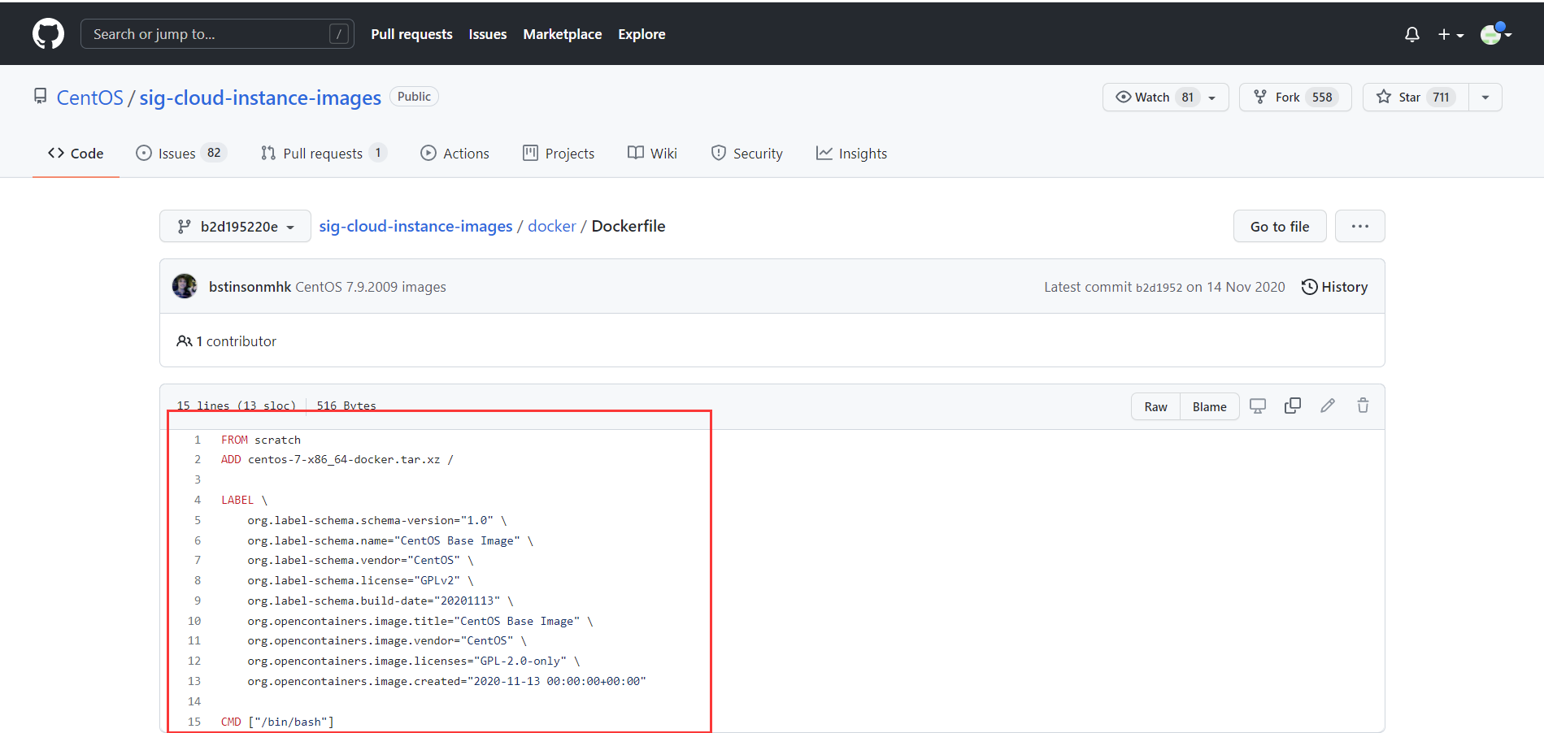Open Explore in top navigation
Viewport: 1544px width, 733px height.
tap(642, 34)
